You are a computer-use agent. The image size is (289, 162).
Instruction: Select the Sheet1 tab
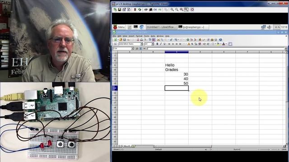pos(127,146)
